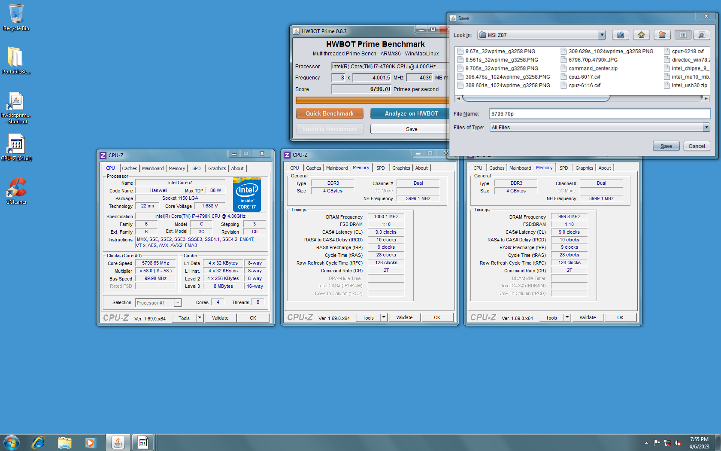The image size is (721, 451).
Task: Click Validate in left CPU-Z window
Action: pyautogui.click(x=220, y=318)
